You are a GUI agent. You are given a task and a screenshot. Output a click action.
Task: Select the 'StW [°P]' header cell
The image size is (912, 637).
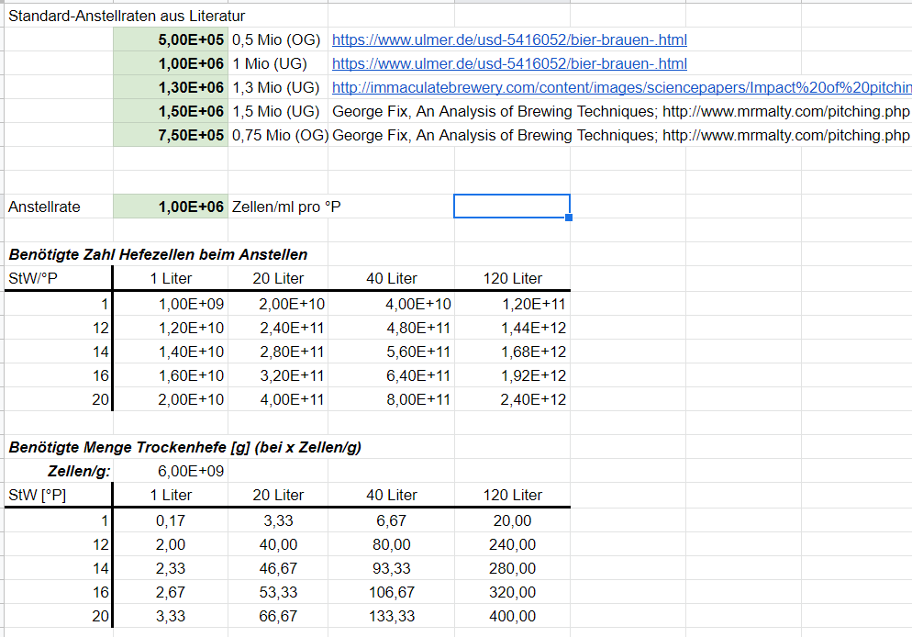37,496
